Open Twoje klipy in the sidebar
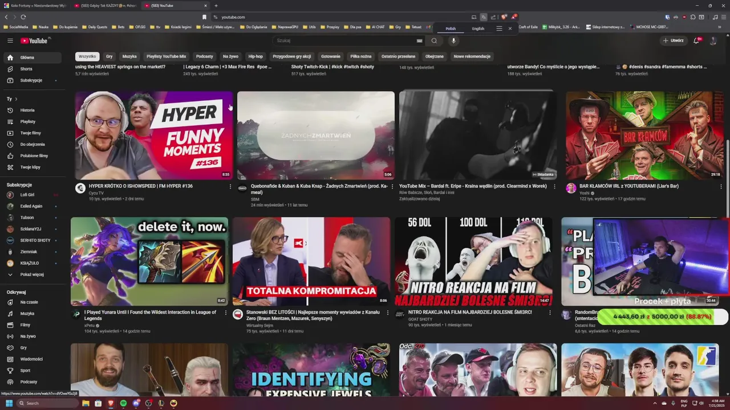The image size is (730, 410). pyautogui.click(x=31, y=167)
